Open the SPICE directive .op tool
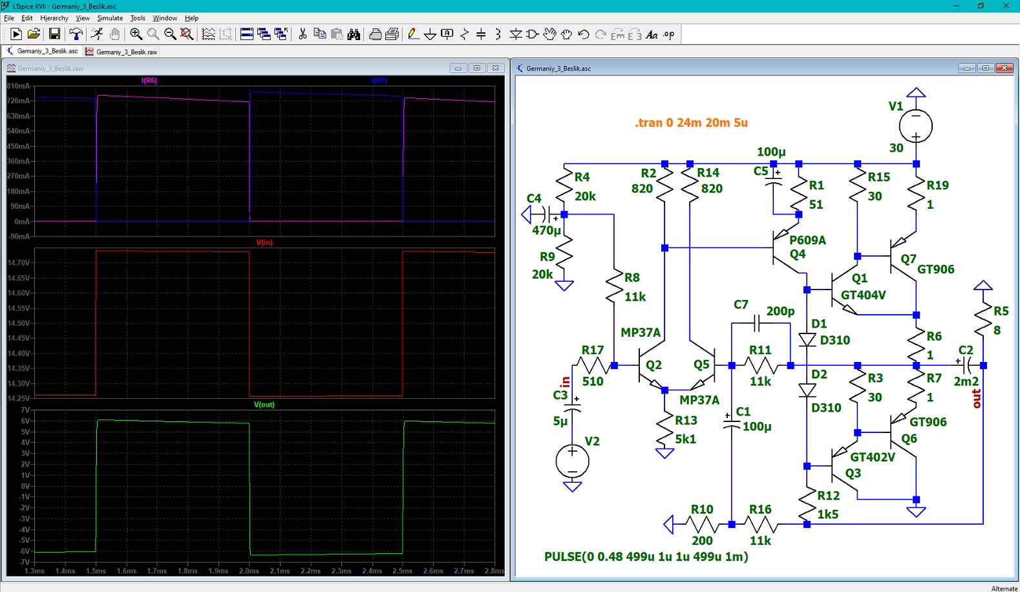This screenshot has height=592, width=1020. click(x=669, y=34)
